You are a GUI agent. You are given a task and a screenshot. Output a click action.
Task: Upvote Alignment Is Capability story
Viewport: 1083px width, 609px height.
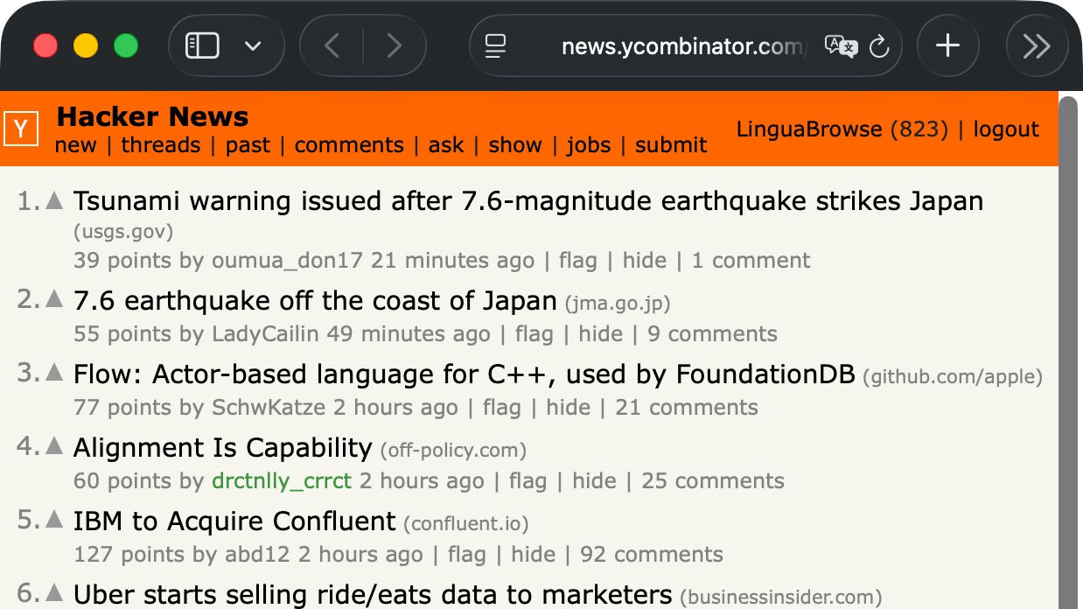coord(54,445)
